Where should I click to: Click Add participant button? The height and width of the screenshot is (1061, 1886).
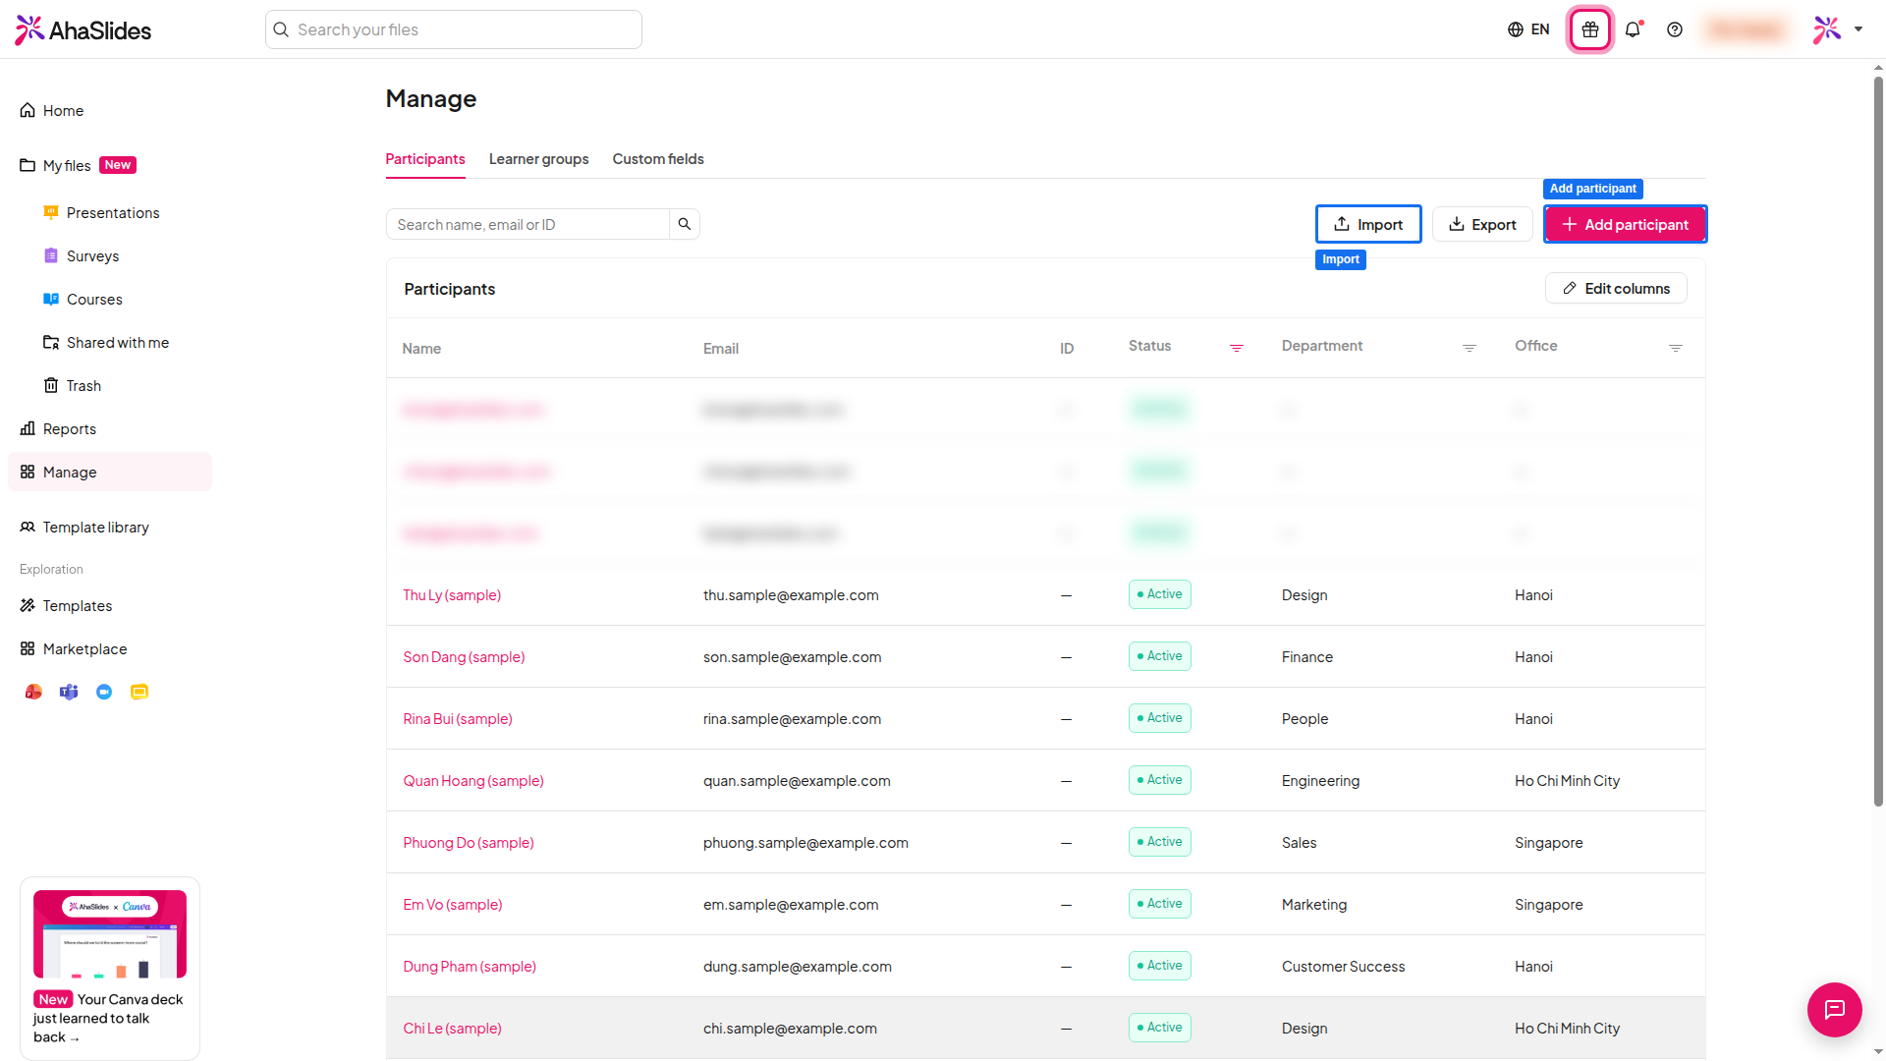click(x=1625, y=224)
